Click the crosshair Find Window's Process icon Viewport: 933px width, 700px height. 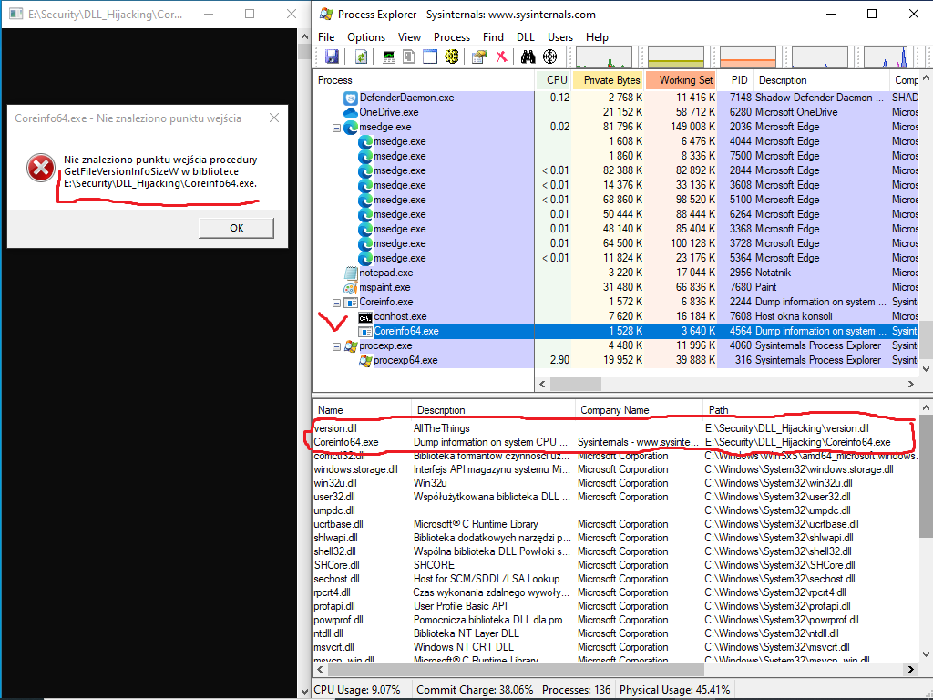549,57
